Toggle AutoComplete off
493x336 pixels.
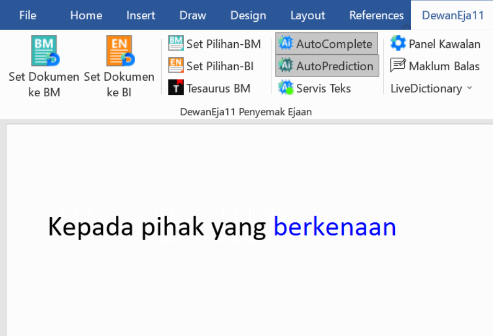pyautogui.click(x=326, y=44)
